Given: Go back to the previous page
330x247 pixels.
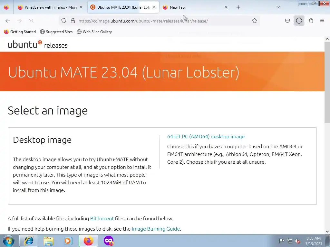Looking at the screenshot, I should pyautogui.click(x=8, y=21).
